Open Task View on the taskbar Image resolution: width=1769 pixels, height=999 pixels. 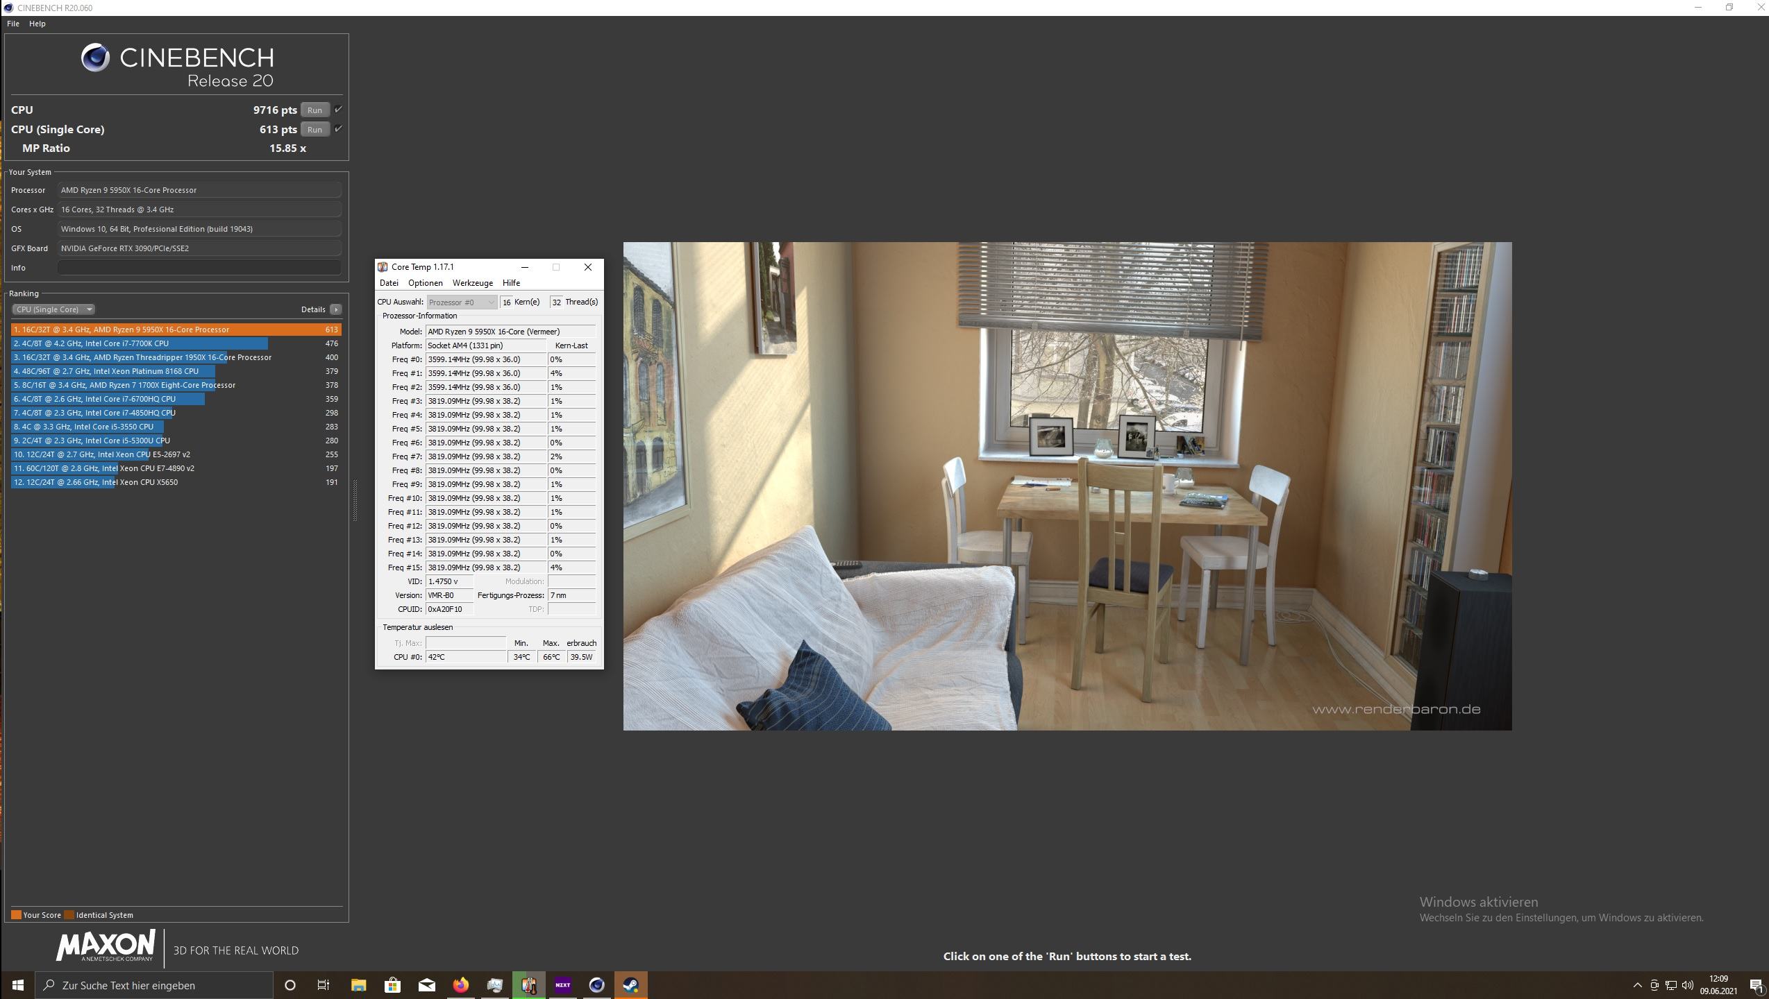point(324,985)
